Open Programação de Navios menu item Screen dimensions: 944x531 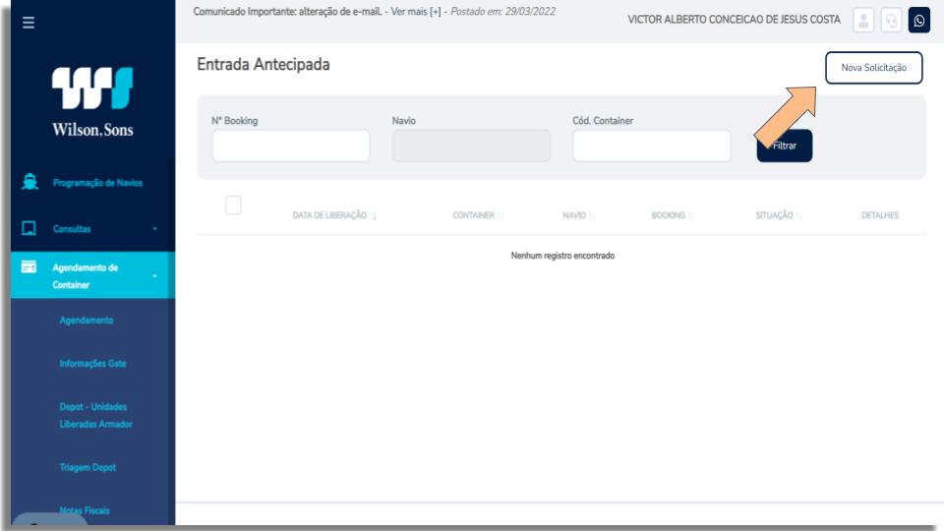pyautogui.click(x=97, y=183)
